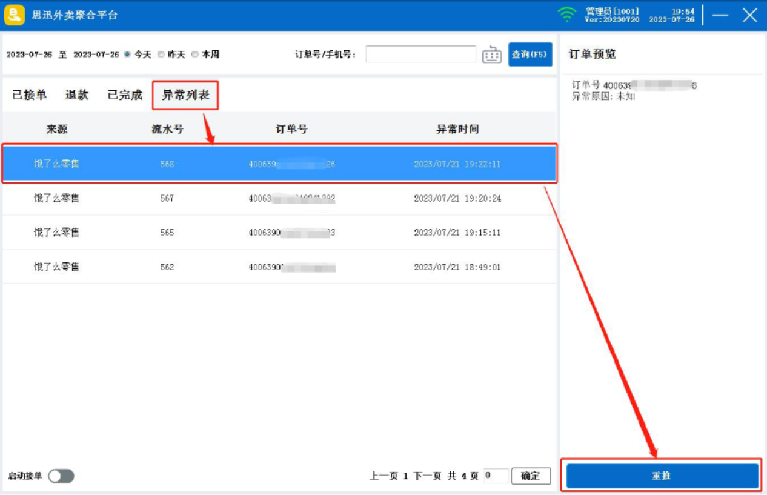
Task: Click the 订单号/手机号 search field
Action: point(420,55)
